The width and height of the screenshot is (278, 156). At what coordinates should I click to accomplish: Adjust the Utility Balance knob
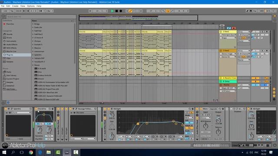(x=218, y=132)
